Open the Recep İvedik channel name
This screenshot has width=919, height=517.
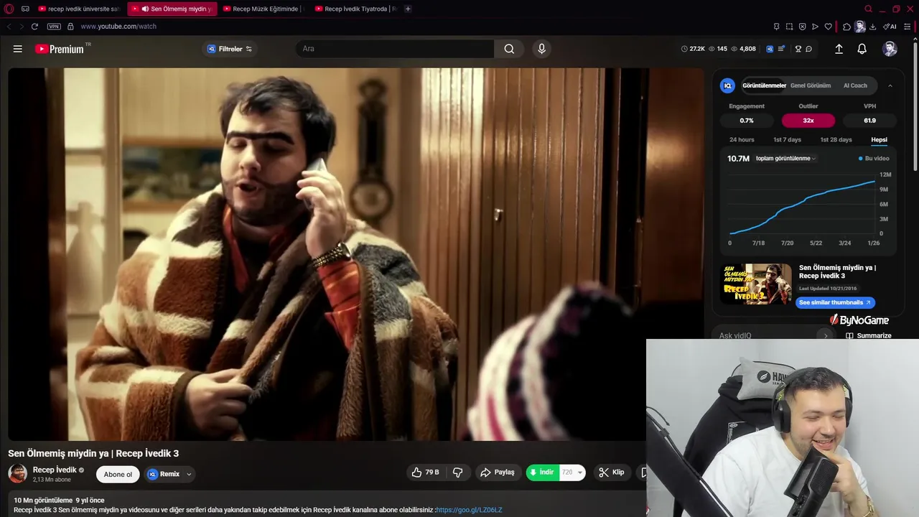point(55,470)
